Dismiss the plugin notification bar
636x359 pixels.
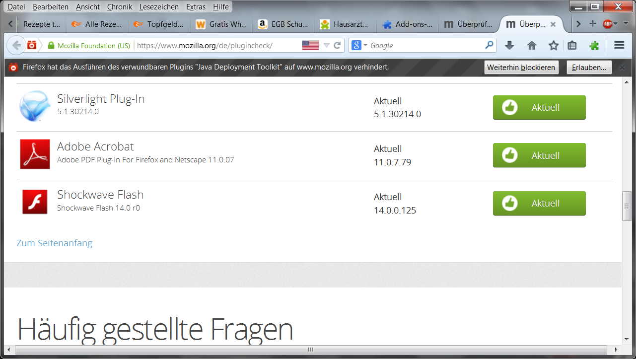pos(622,68)
